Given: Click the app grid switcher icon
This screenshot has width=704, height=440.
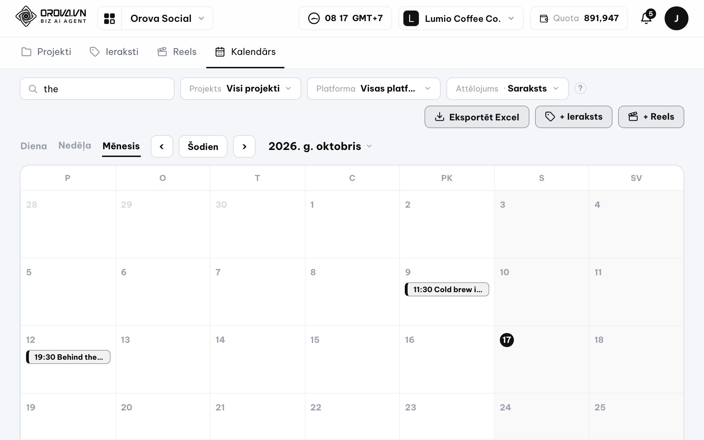Looking at the screenshot, I should (x=109, y=18).
